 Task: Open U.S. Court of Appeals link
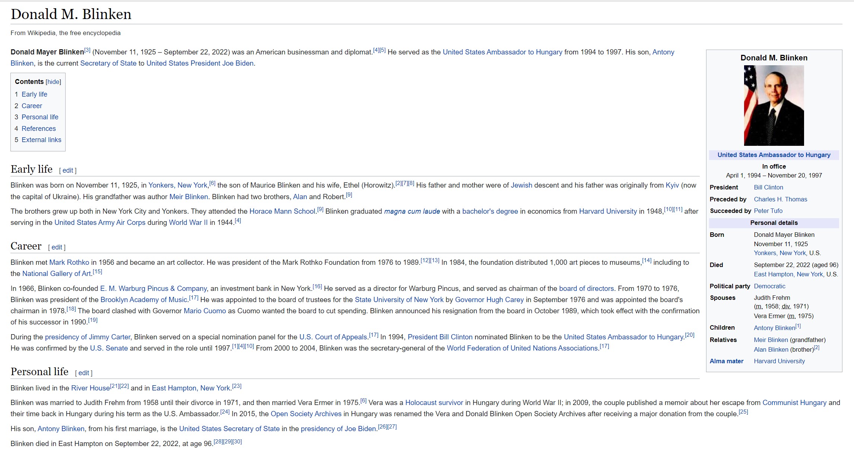click(x=333, y=337)
